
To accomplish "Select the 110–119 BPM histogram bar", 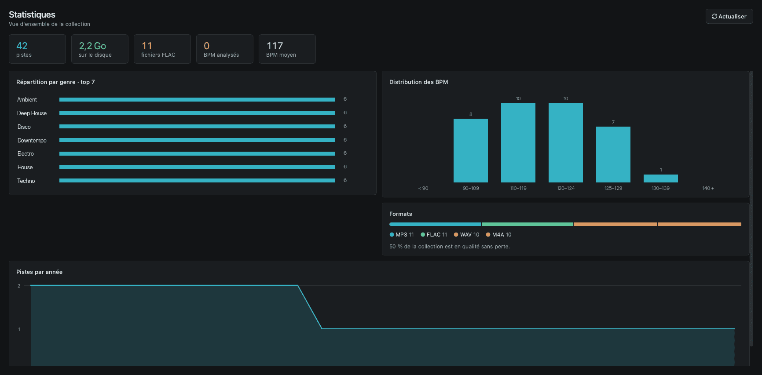I will (518, 142).
